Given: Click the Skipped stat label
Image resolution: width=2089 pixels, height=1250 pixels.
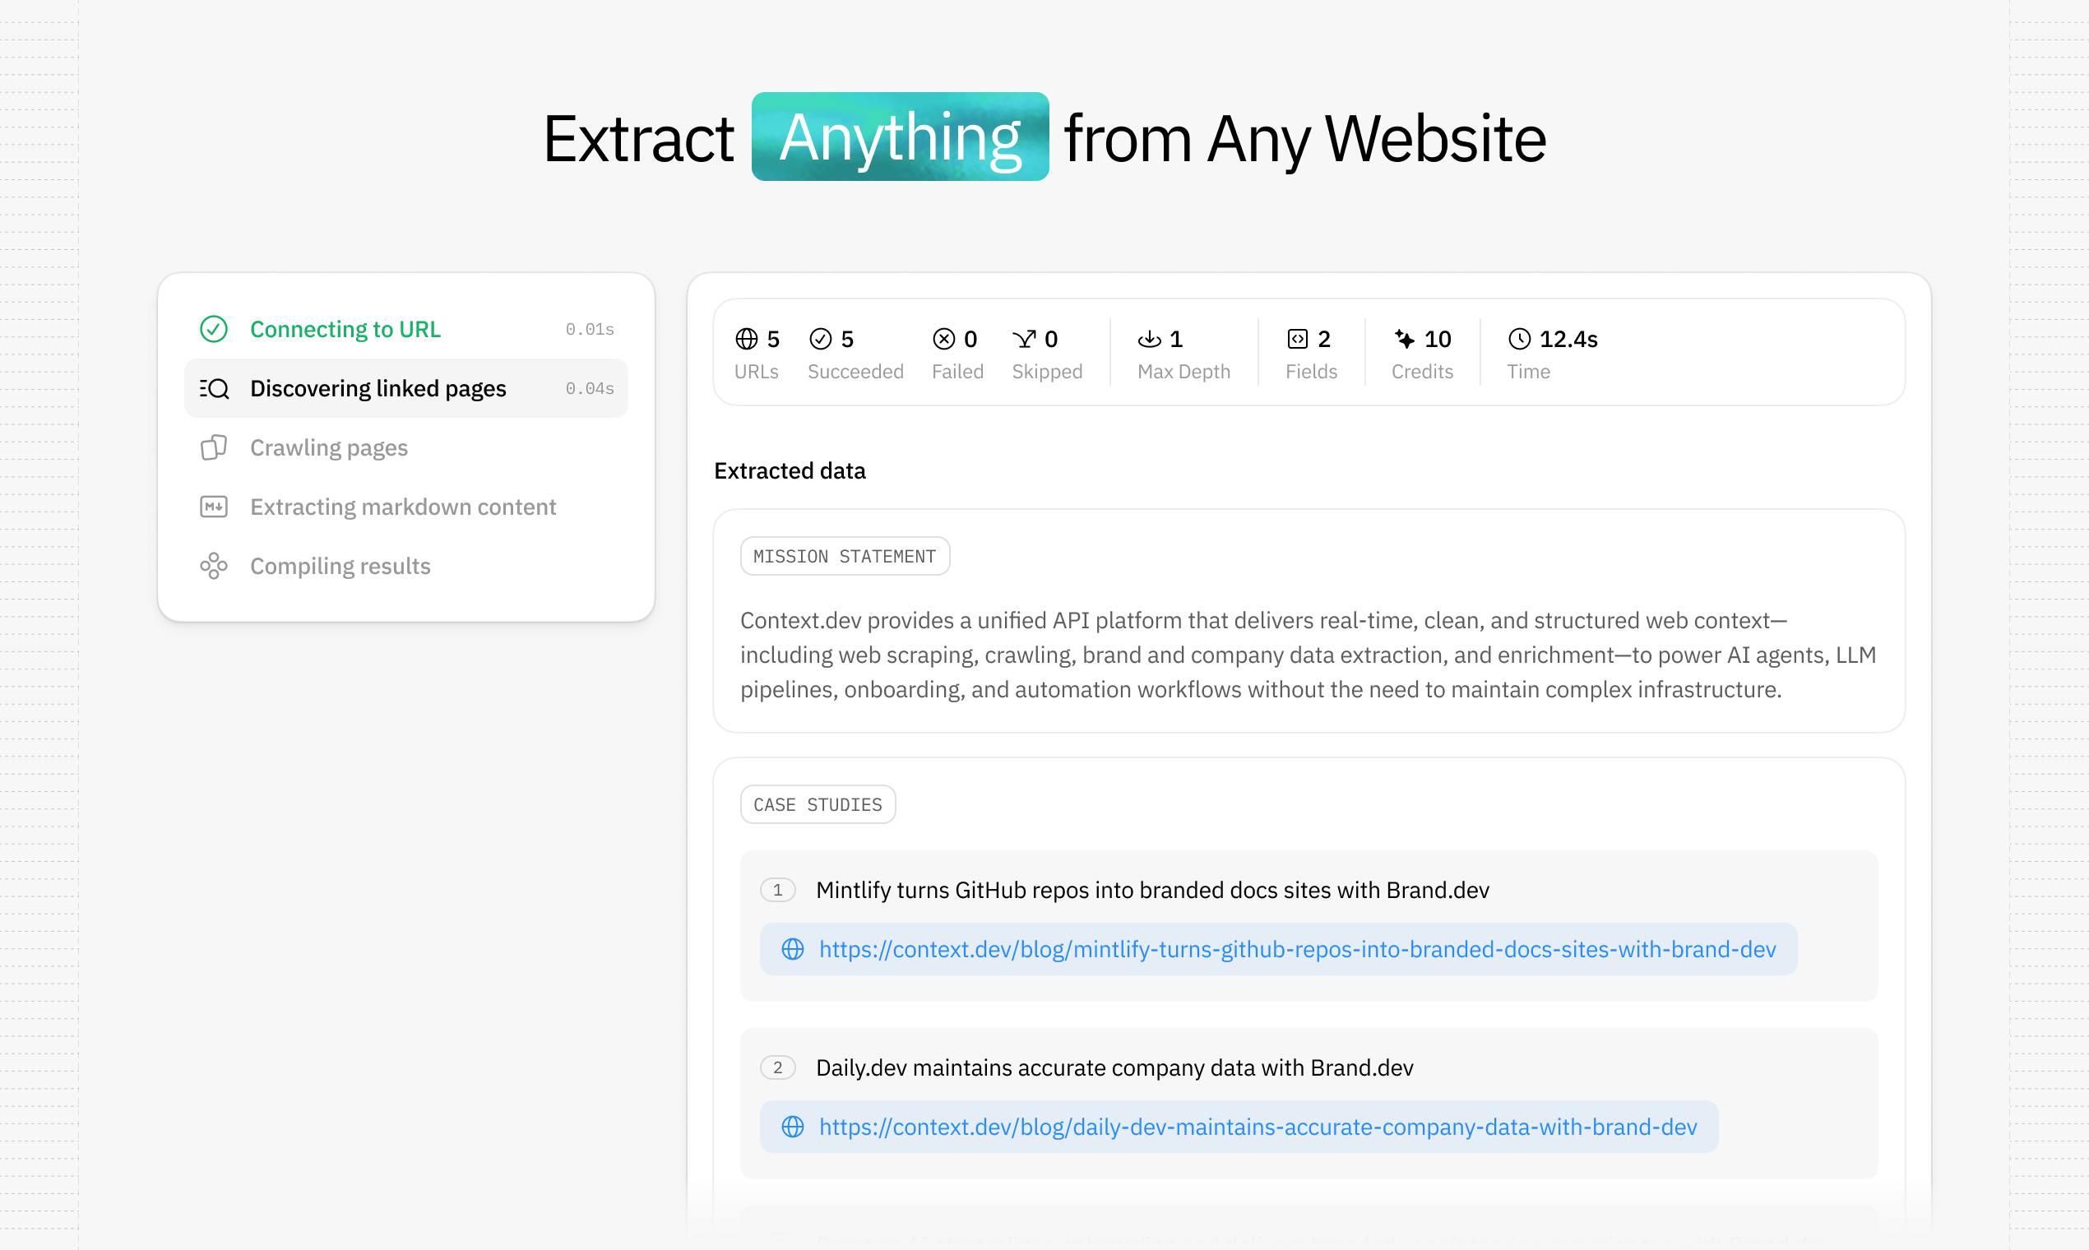Looking at the screenshot, I should pos(1047,372).
